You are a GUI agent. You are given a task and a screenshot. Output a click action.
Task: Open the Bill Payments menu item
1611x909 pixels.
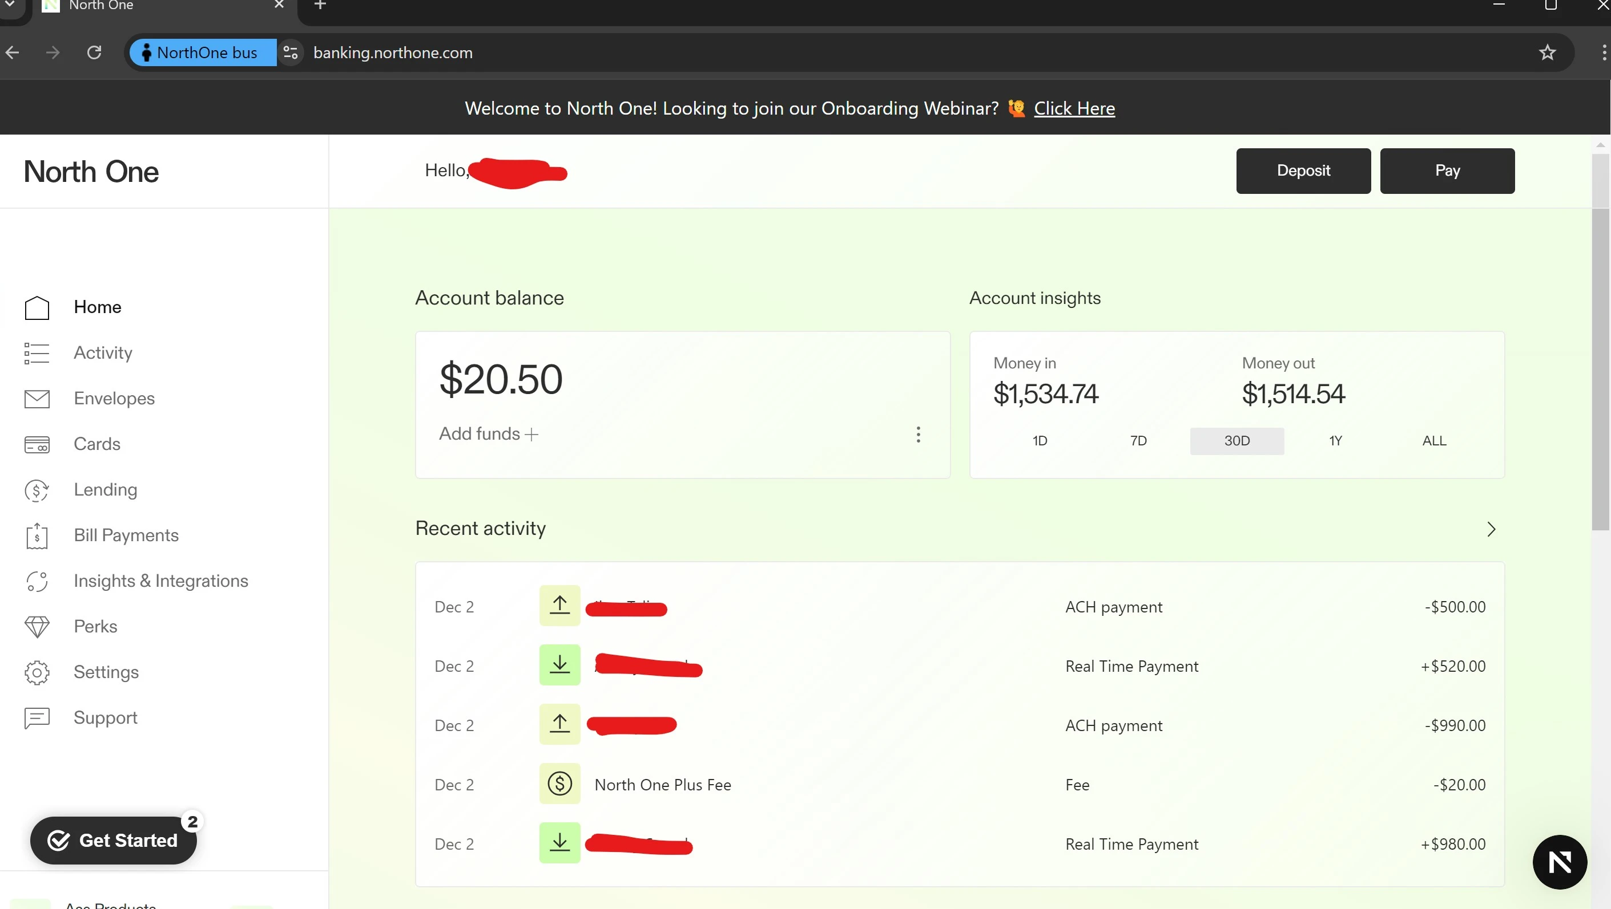[126, 535]
